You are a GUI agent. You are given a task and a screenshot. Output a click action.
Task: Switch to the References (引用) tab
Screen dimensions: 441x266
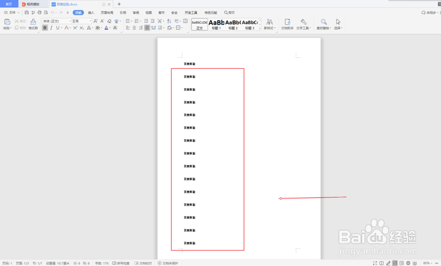coord(123,13)
